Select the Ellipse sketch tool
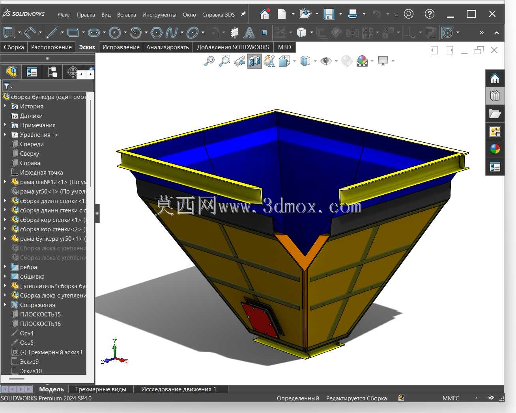Viewport: 516px width, 413px height. (193, 32)
